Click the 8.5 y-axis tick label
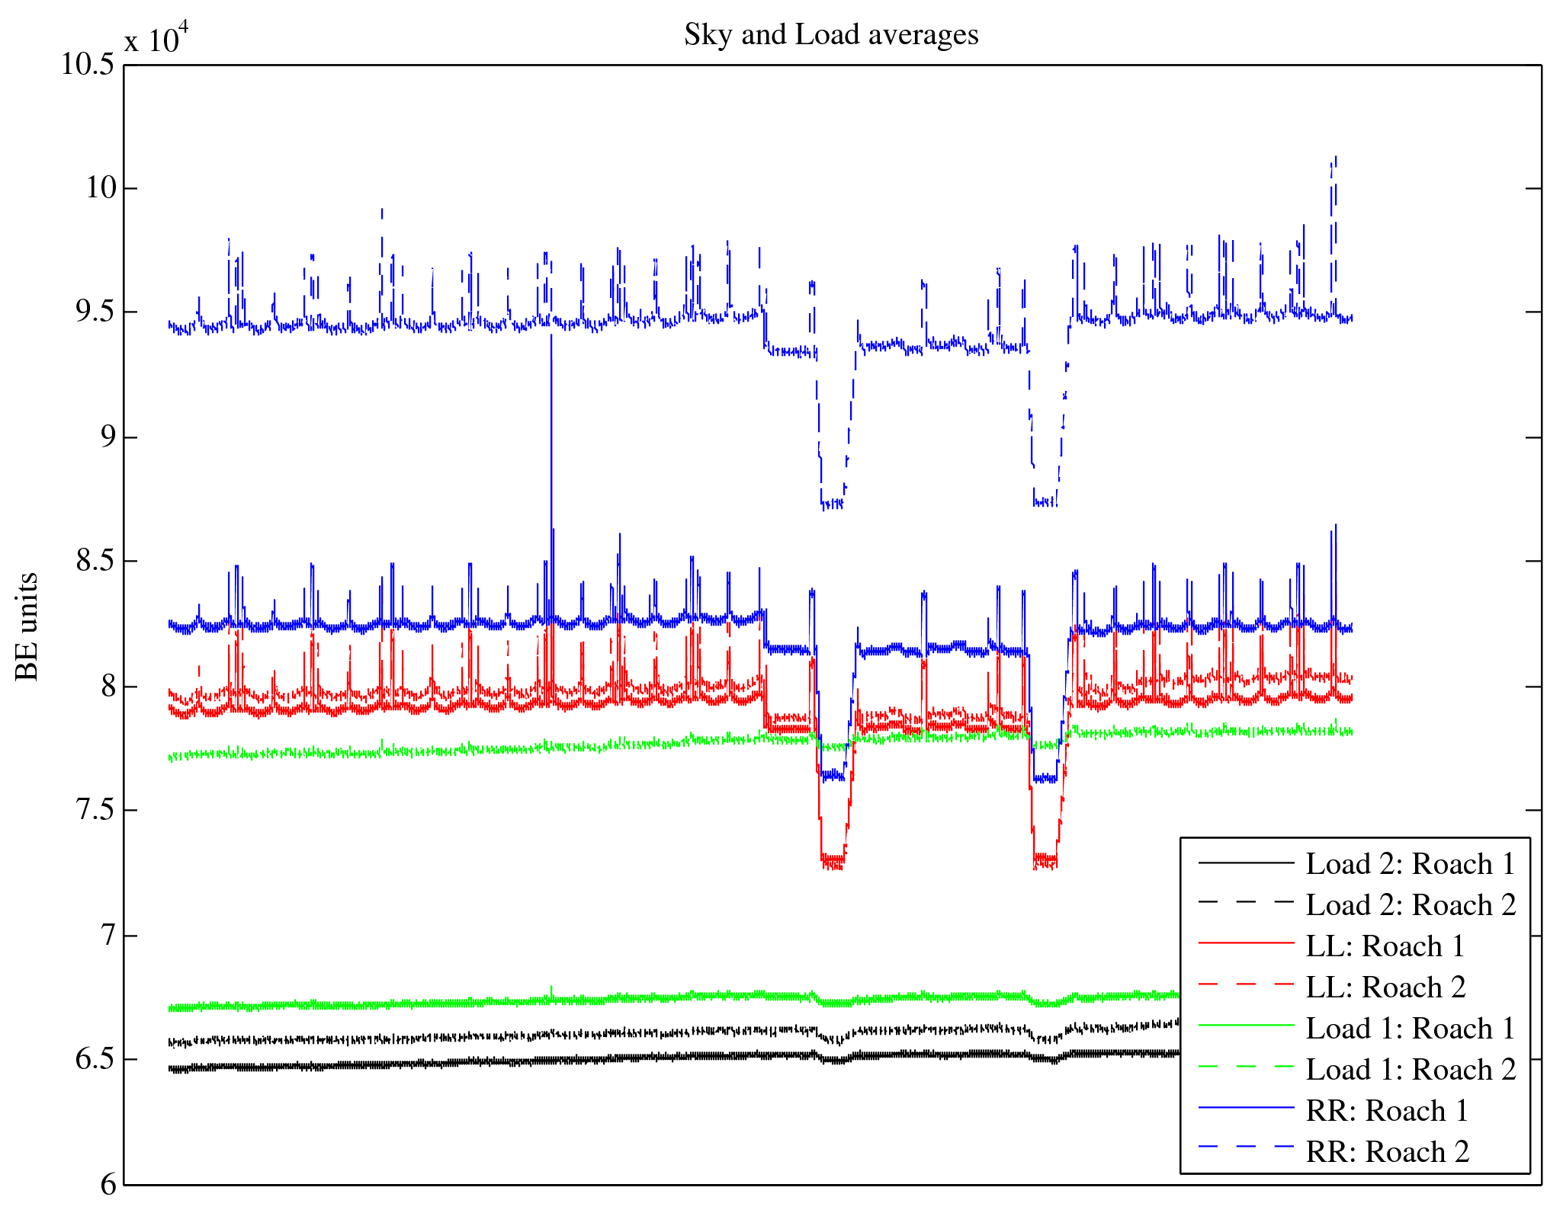Screen dimensions: 1563x1213 coord(95,562)
